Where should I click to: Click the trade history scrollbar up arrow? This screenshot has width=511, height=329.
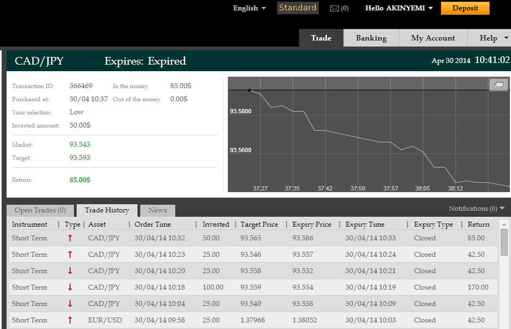point(504,224)
